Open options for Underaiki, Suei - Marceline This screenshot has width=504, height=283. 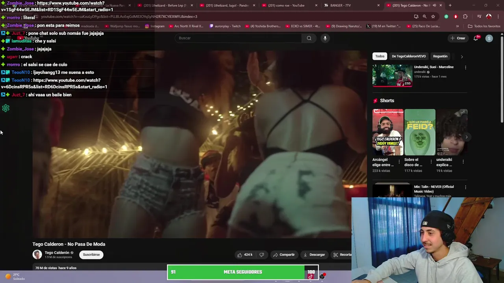465,68
